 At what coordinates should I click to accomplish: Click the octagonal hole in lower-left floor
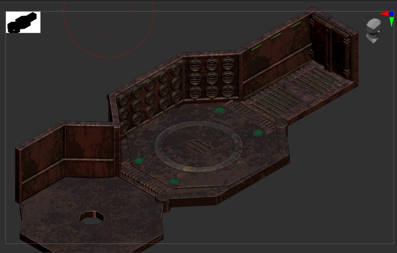click(92, 218)
